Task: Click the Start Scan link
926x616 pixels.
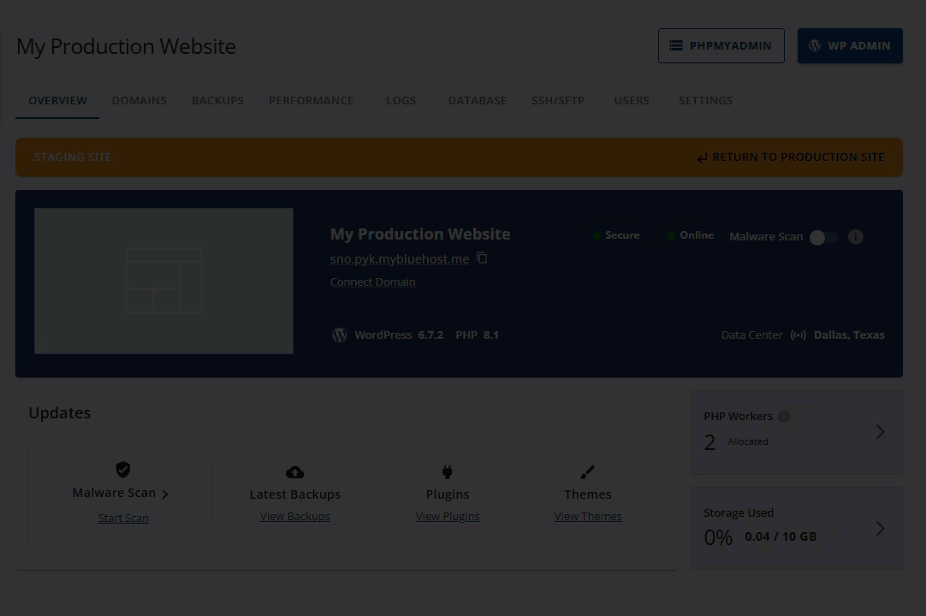Action: pos(123,518)
